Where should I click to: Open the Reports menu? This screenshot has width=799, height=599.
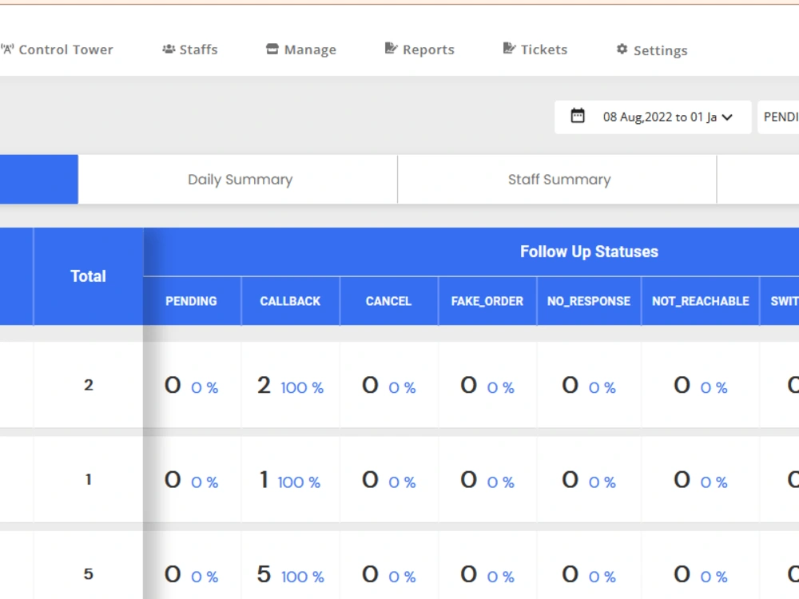point(419,50)
